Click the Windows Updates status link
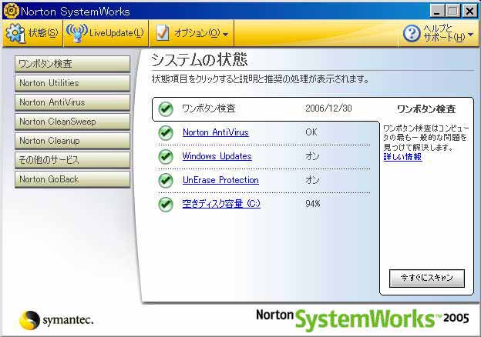The width and height of the screenshot is (481, 337). click(x=217, y=156)
